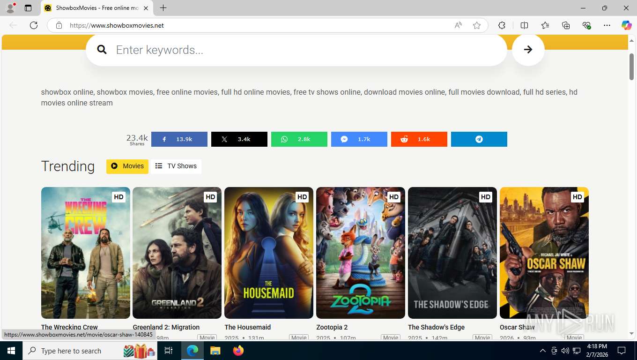Open Task View on taskbar
The height and width of the screenshot is (360, 637).
pyautogui.click(x=169, y=351)
